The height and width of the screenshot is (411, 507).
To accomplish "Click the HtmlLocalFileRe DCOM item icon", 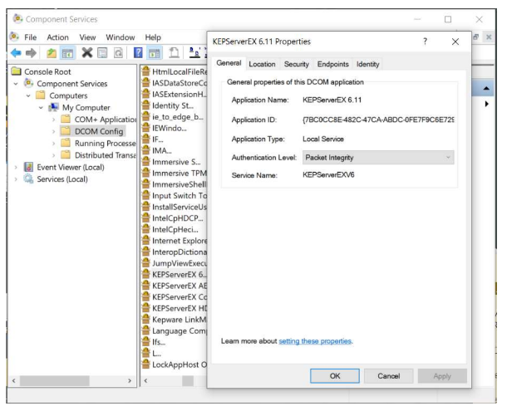I will [x=146, y=71].
